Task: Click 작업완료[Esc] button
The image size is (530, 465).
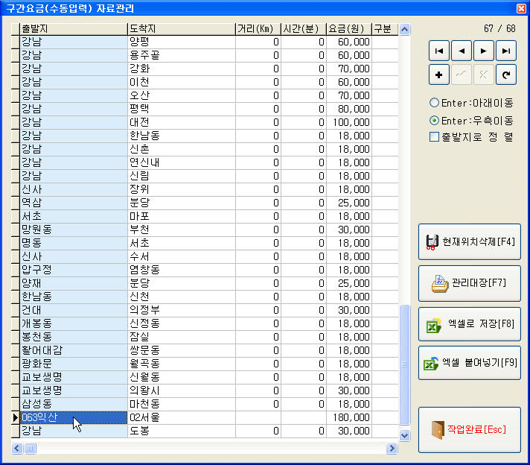Action: point(470,430)
